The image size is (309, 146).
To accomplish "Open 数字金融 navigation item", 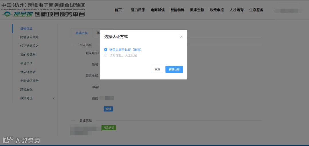I will [197, 10].
